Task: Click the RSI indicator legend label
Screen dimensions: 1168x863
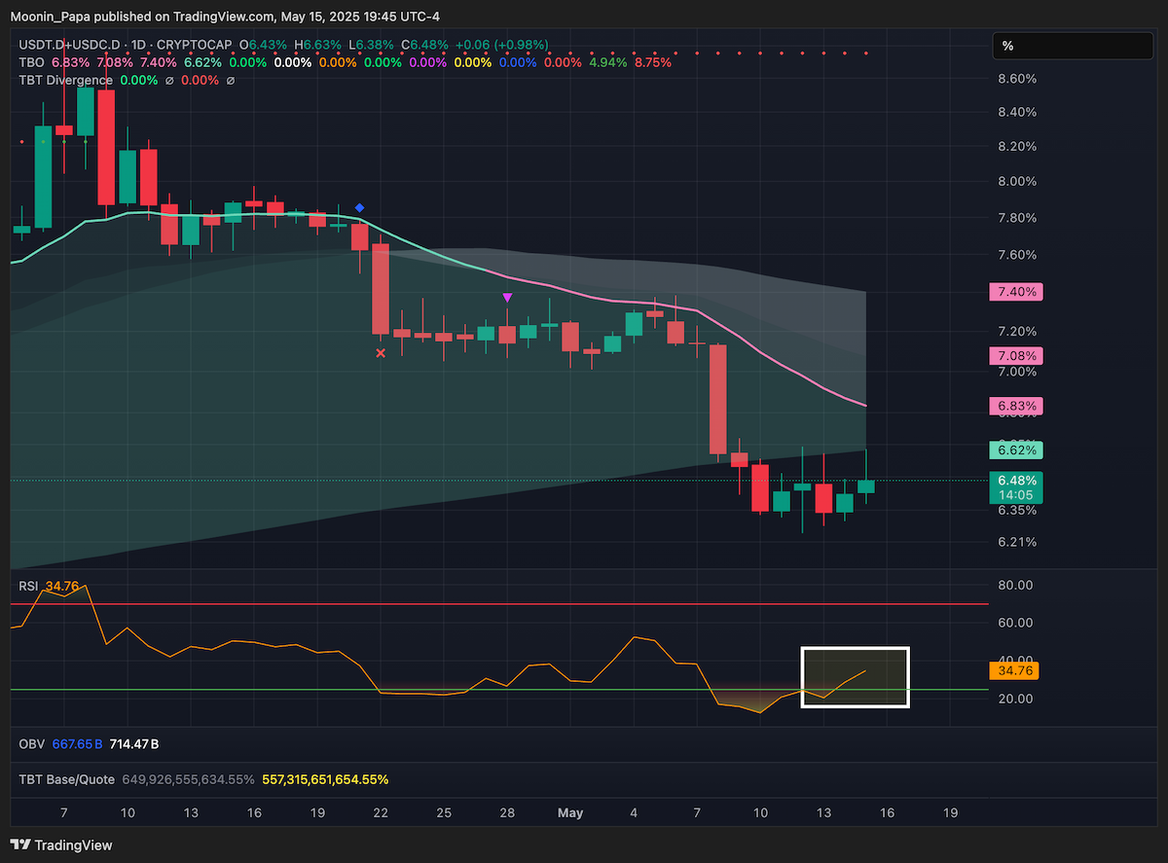Action: click(28, 586)
